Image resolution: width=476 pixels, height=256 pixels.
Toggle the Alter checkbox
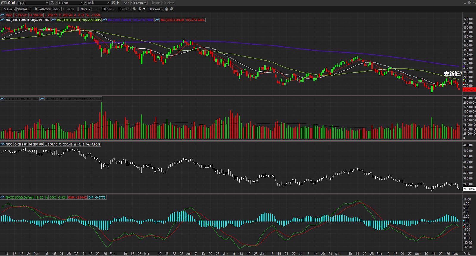(120, 9)
